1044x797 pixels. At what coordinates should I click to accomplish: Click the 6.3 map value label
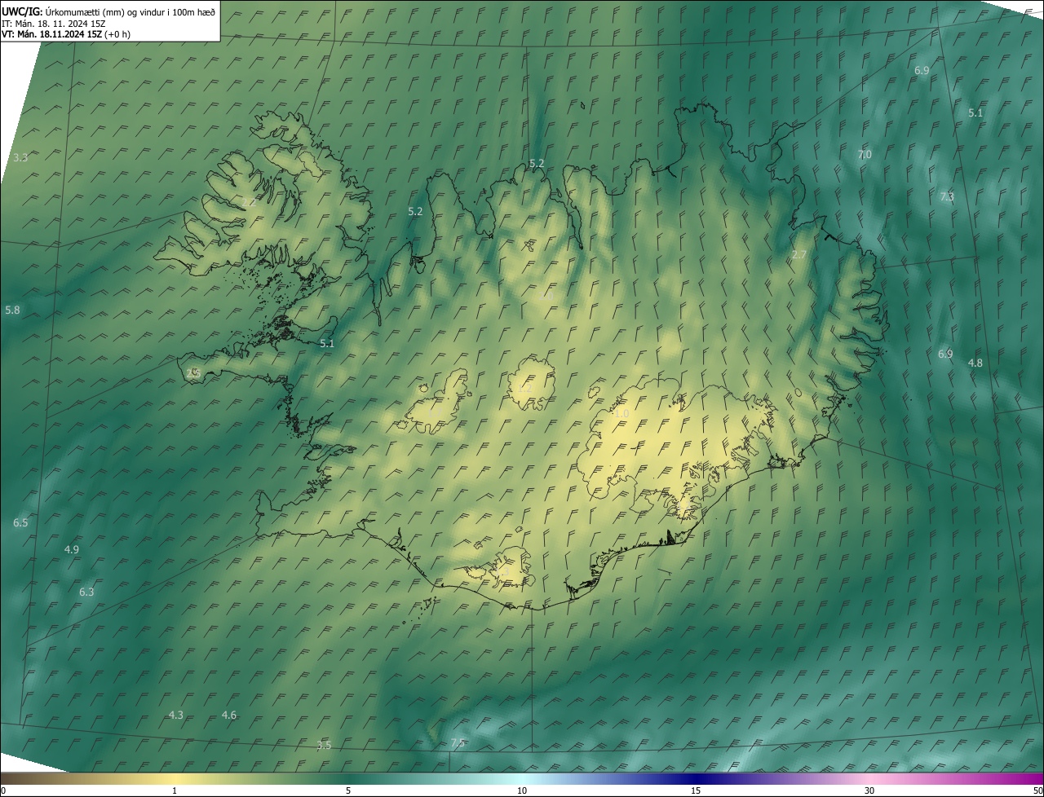pyautogui.click(x=86, y=592)
